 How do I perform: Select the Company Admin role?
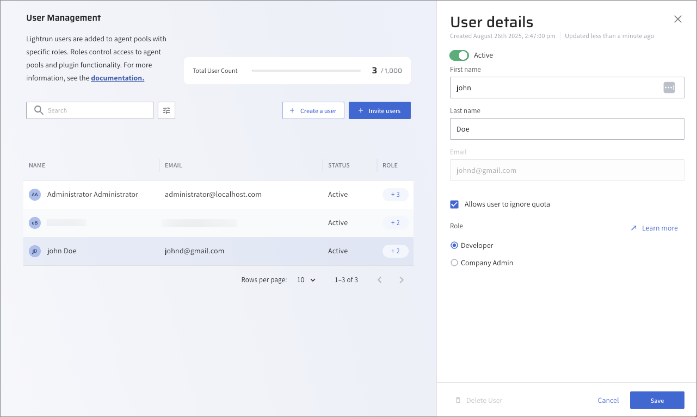(454, 263)
